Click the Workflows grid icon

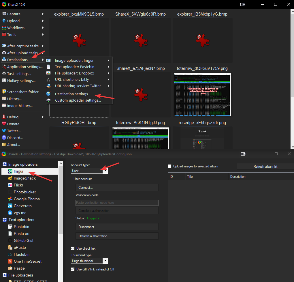(4, 28)
